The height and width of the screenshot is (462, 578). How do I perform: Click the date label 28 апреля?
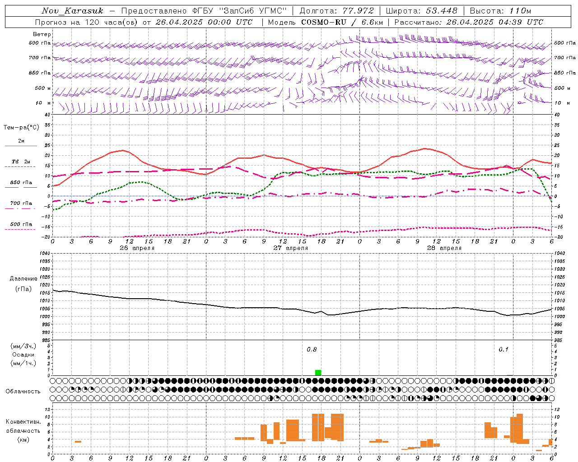click(x=444, y=248)
